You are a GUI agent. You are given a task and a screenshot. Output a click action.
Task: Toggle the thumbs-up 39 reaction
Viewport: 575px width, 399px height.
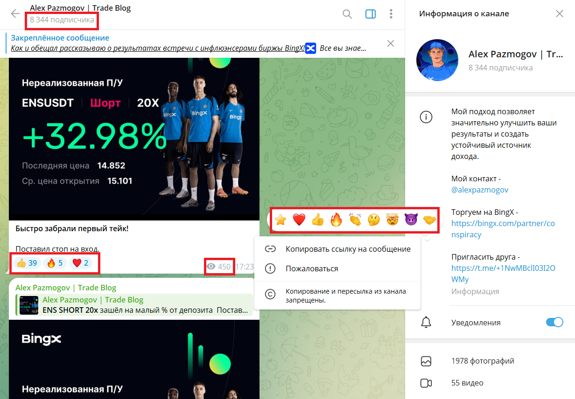[27, 263]
